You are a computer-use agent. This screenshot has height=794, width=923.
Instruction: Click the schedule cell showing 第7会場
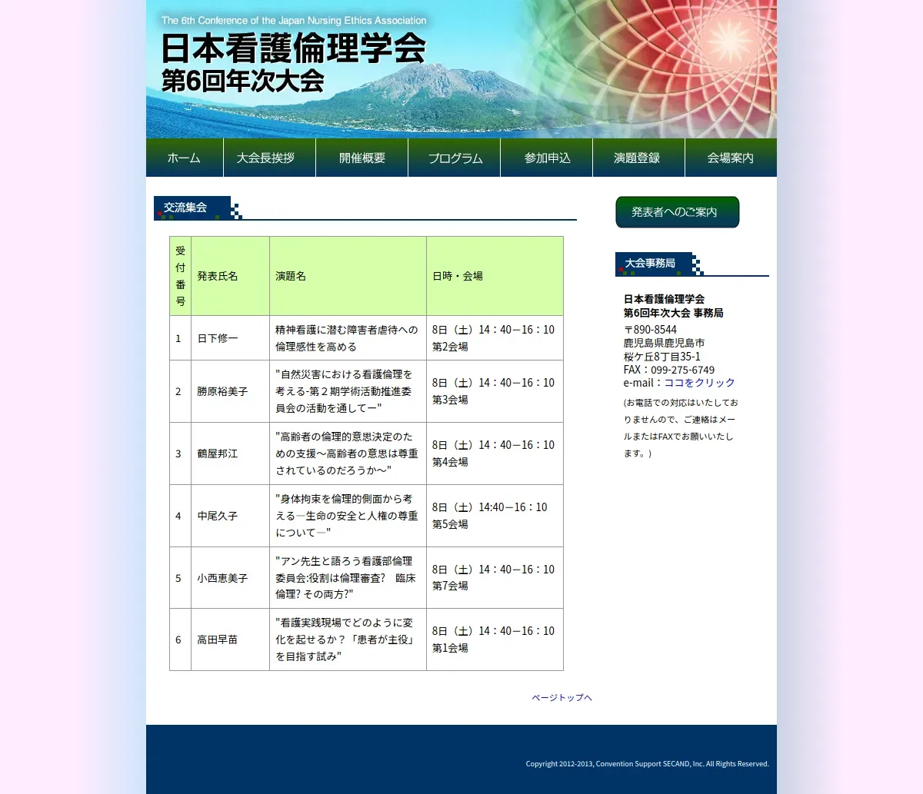click(x=495, y=578)
